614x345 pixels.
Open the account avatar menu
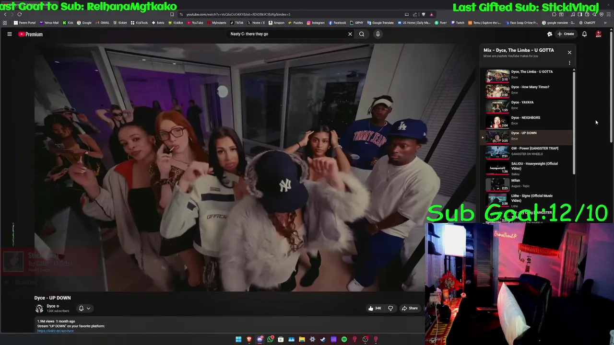click(599, 34)
